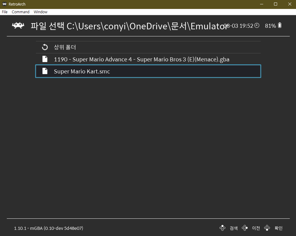
Task: Click the gamepad icon for 검색
Action: (222, 228)
